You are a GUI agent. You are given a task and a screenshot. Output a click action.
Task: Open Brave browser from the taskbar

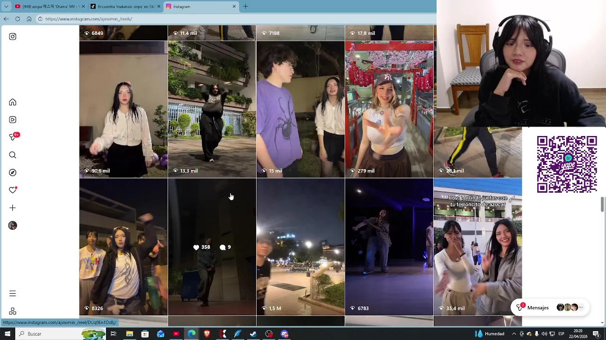[x=207, y=334]
